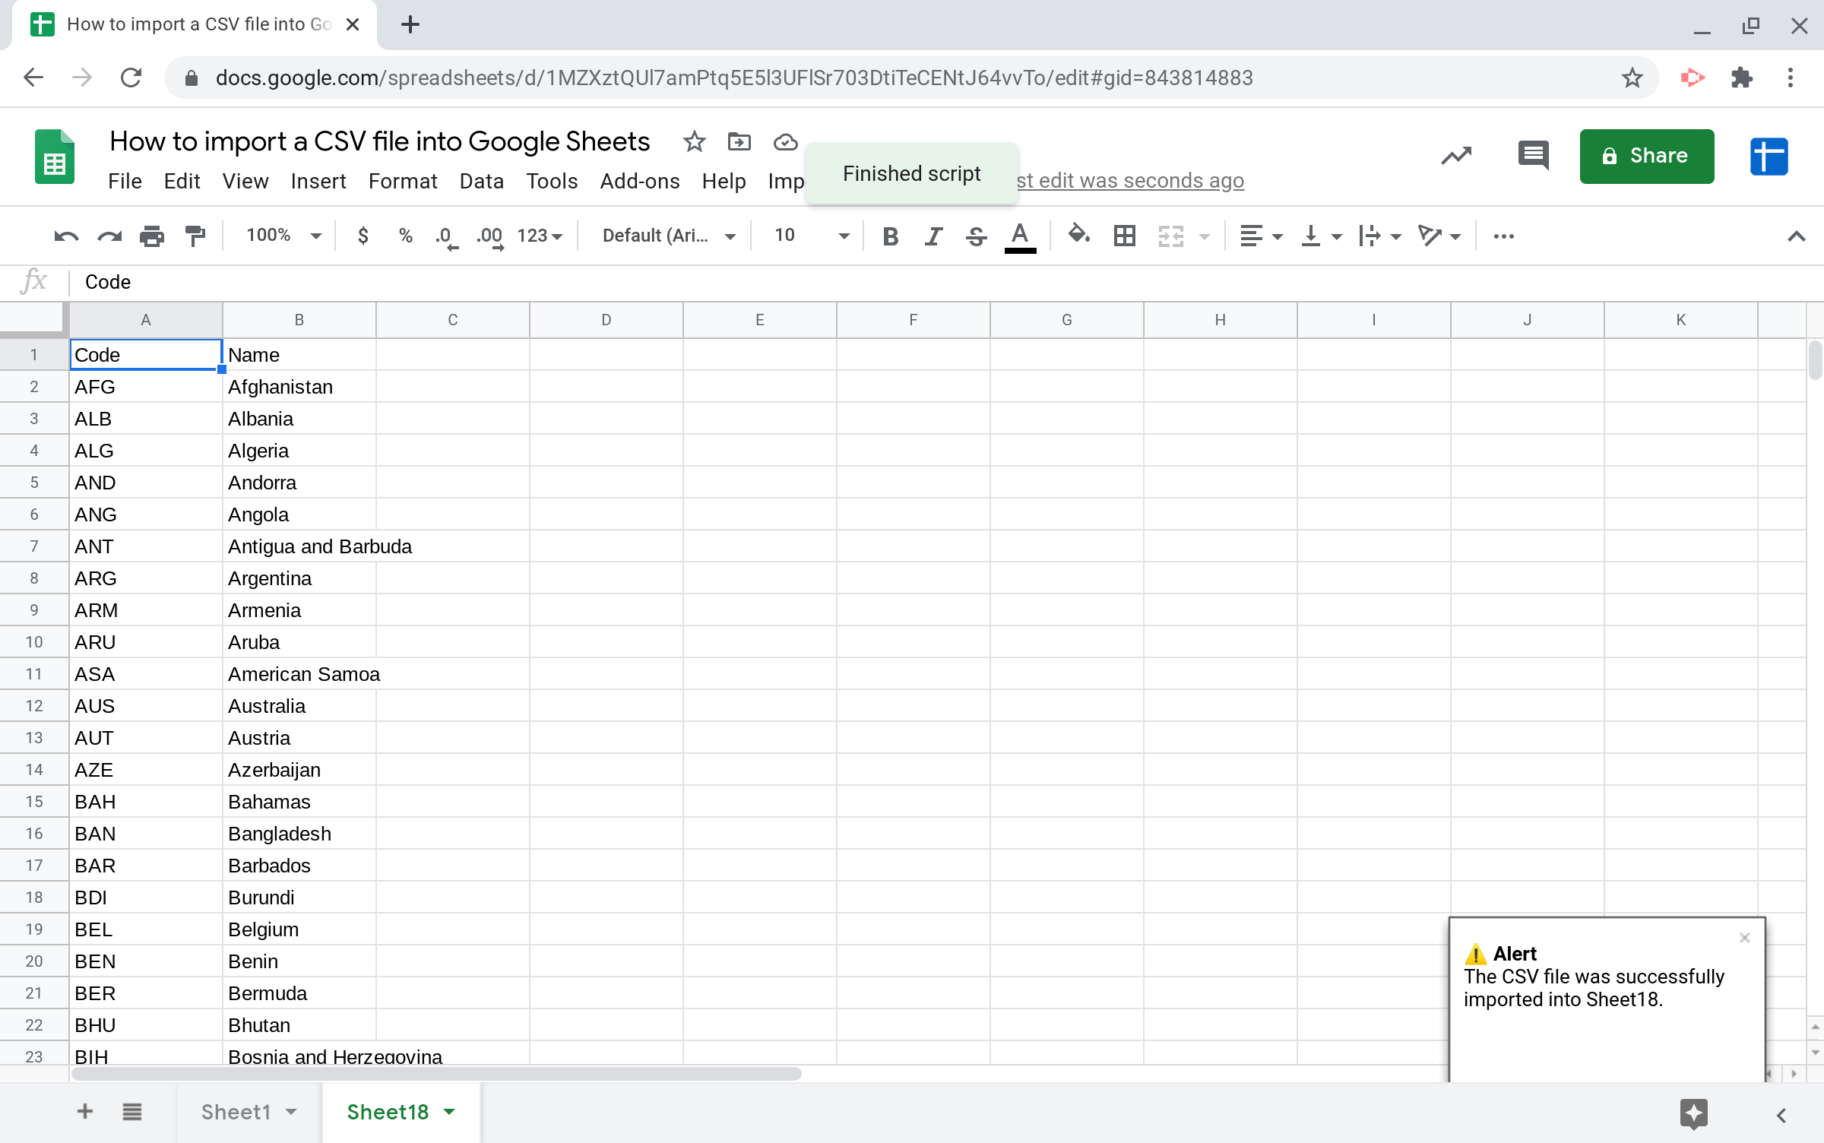
Task: Open the font size 10 dropdown
Action: (x=811, y=236)
